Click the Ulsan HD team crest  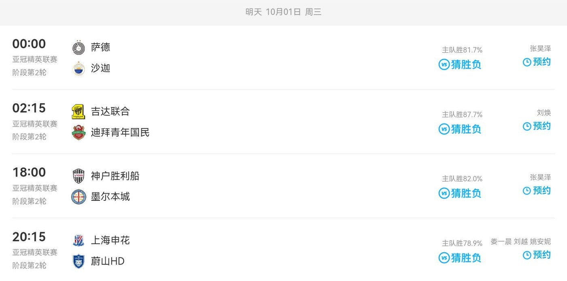[79, 261]
